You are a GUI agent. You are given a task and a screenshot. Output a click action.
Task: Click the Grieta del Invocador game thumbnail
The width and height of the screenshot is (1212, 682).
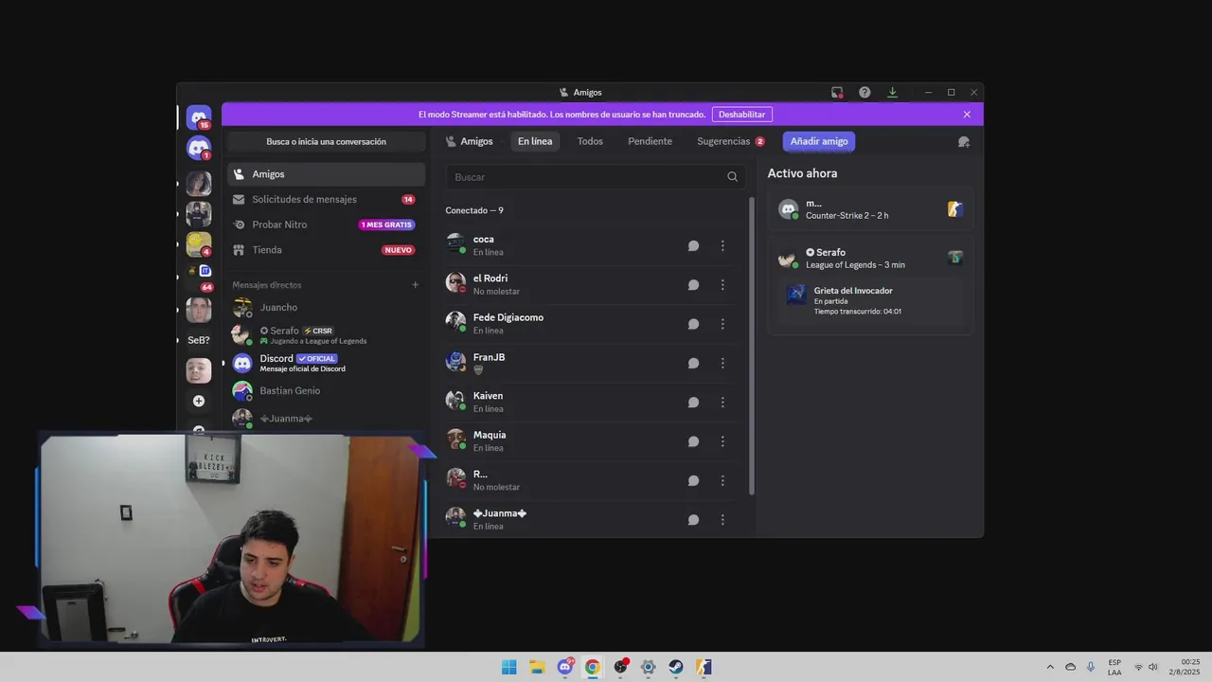click(796, 295)
